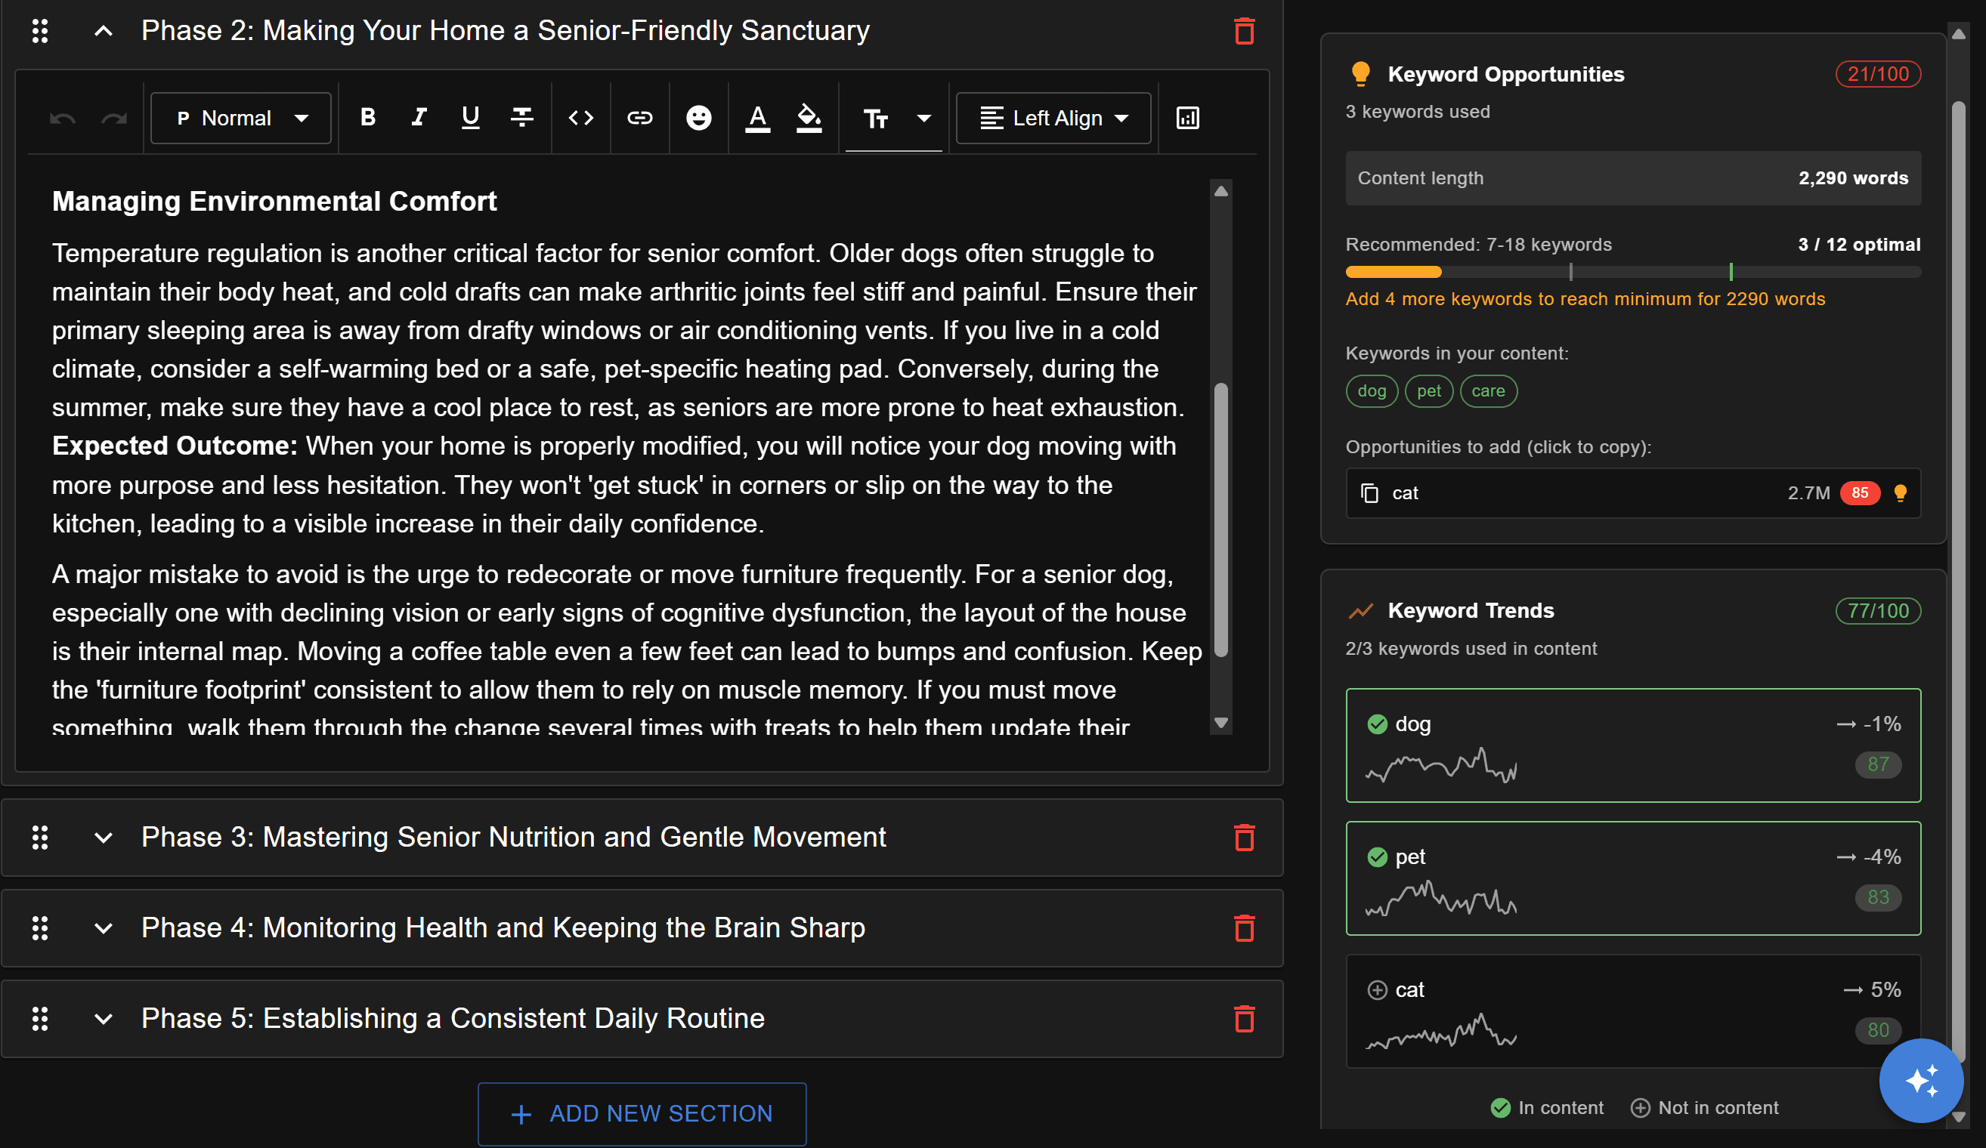Add the cat keyword via its plus icon
The width and height of the screenshot is (1986, 1148).
(x=1378, y=989)
